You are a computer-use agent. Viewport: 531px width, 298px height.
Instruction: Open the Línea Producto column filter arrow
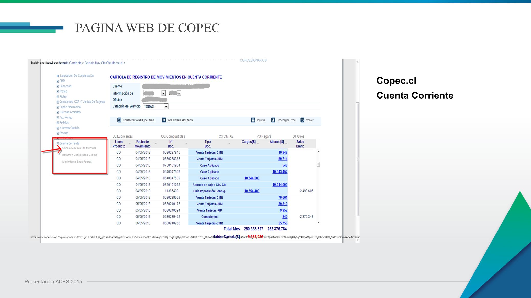[130, 144]
